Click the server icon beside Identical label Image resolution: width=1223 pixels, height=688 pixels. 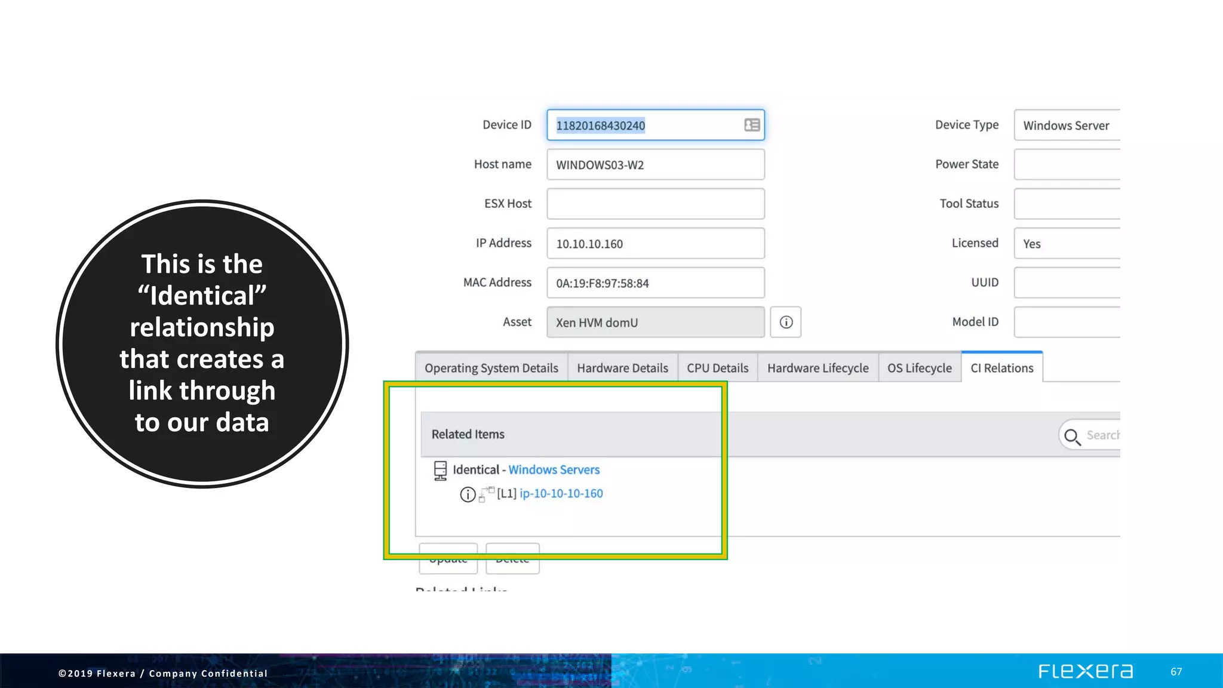(x=440, y=471)
